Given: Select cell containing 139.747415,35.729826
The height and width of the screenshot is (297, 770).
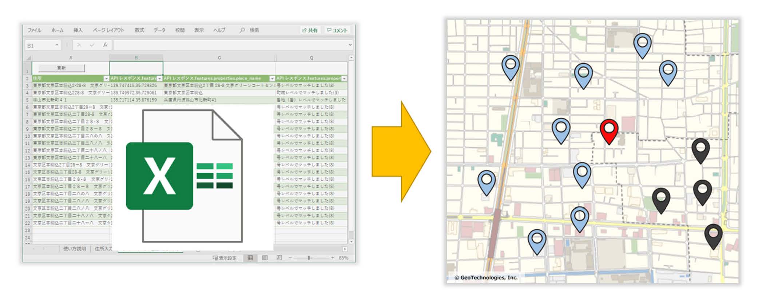Looking at the screenshot, I should (x=136, y=85).
